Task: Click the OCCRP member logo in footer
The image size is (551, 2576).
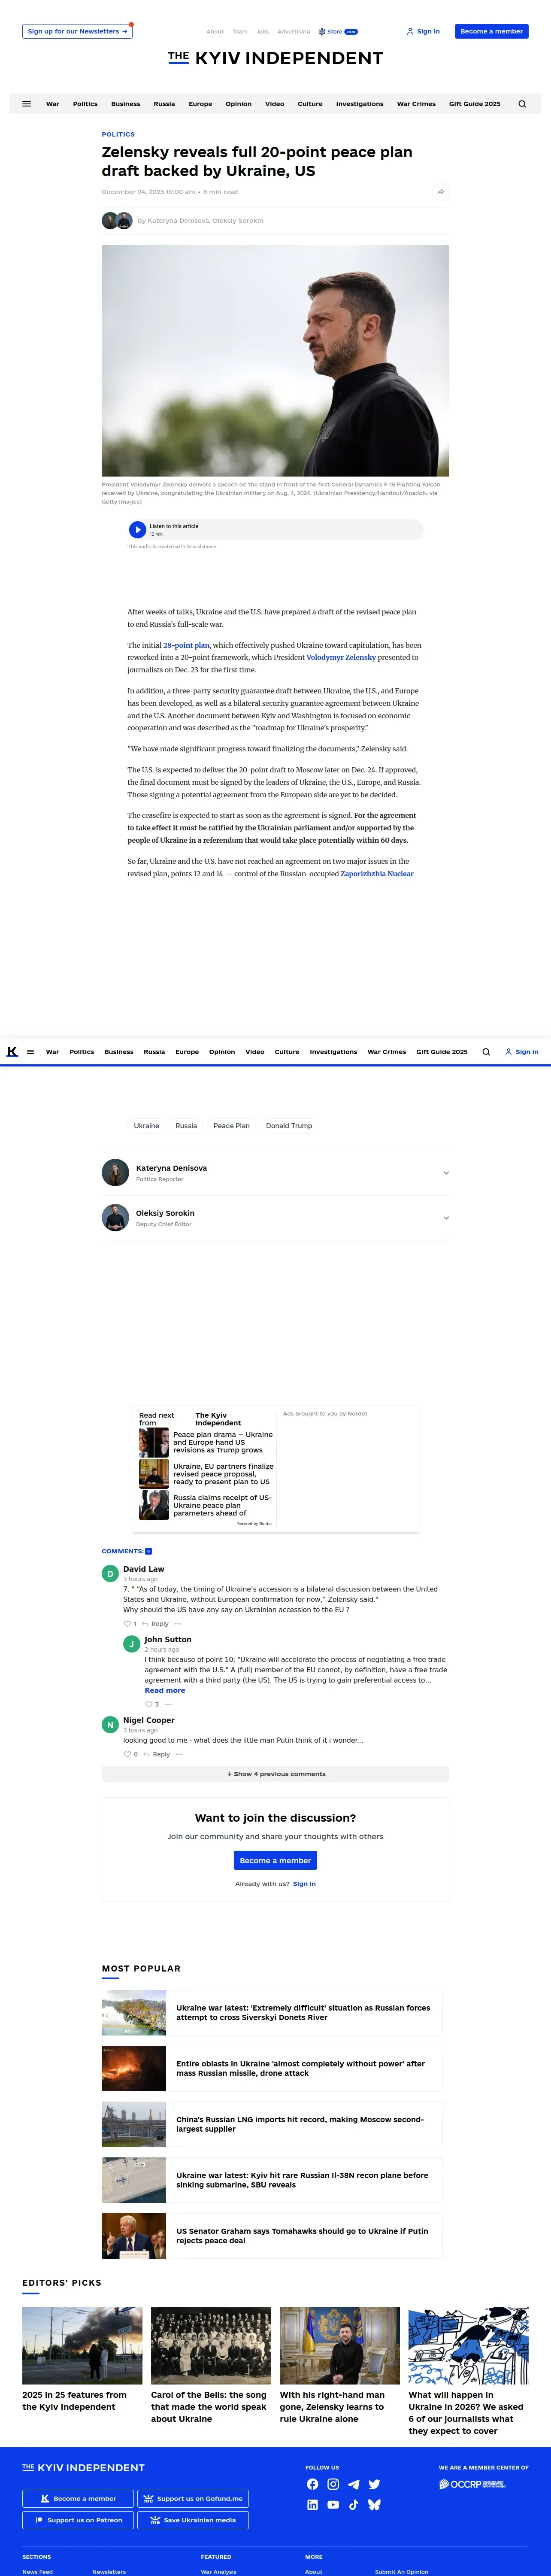Action: [473, 2484]
